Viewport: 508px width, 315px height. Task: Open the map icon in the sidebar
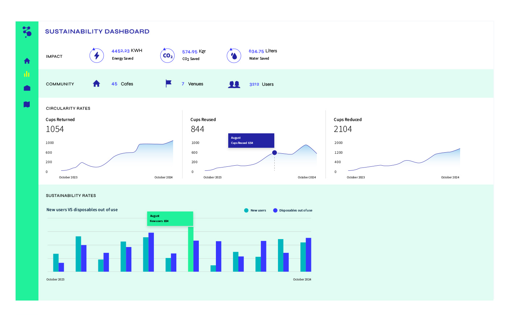tap(26, 104)
